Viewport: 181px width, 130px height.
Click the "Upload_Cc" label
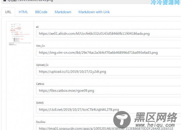click(42, 65)
